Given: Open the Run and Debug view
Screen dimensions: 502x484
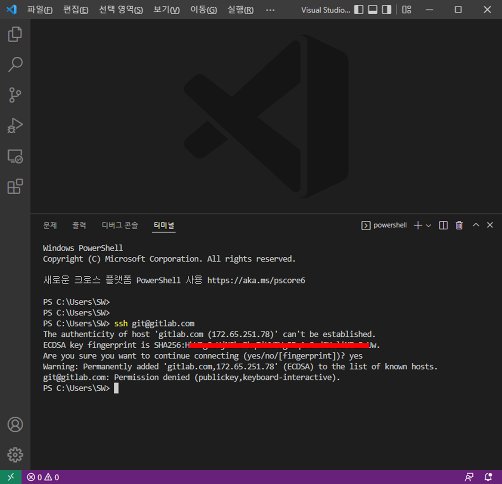Looking at the screenshot, I should tap(15, 125).
